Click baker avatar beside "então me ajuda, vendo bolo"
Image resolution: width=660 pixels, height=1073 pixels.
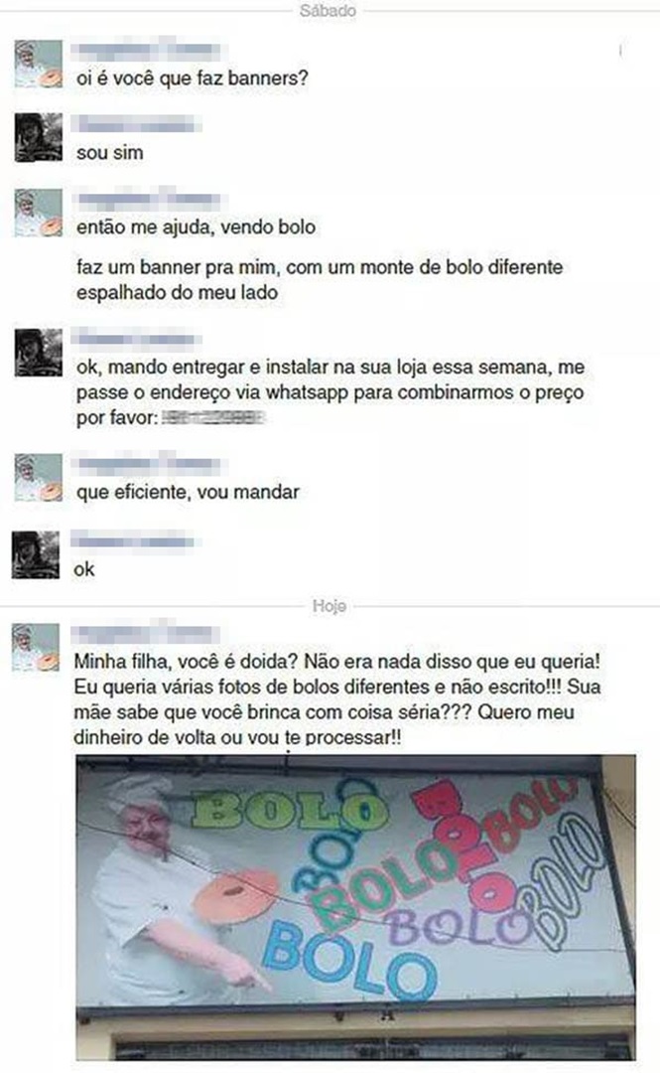tap(39, 213)
